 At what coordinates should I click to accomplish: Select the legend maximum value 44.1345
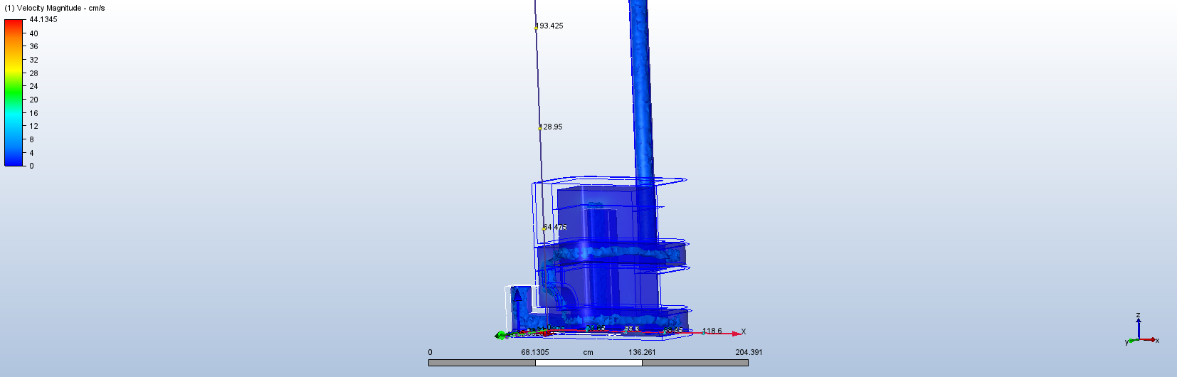point(43,19)
